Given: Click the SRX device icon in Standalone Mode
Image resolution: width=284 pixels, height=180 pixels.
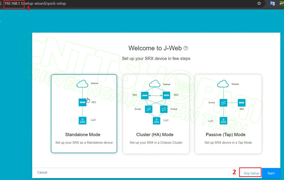Looking at the screenshot, I should 82,102.
